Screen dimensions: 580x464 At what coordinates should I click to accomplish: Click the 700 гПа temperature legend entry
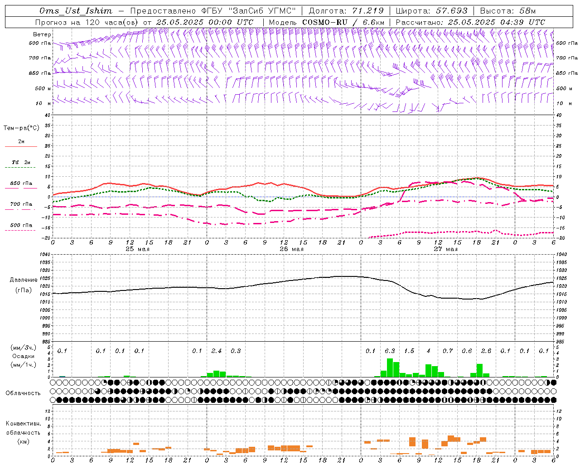pyautogui.click(x=21, y=204)
